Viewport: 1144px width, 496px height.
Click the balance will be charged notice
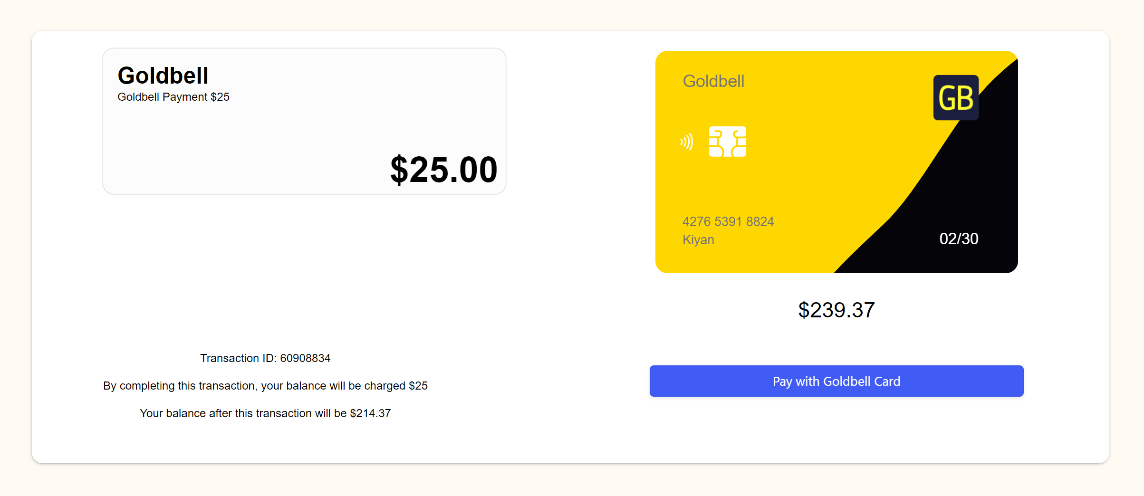click(265, 386)
